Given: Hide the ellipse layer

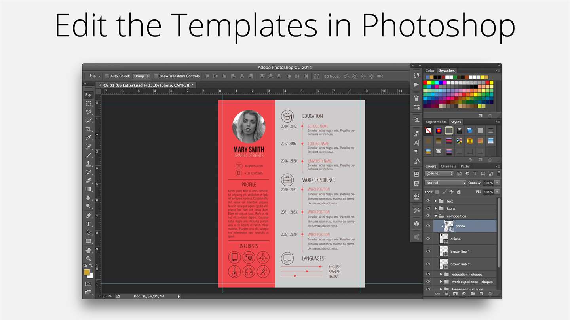Looking at the screenshot, I should coord(428,239).
